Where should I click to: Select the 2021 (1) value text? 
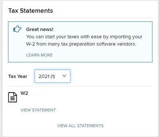point(47,77)
